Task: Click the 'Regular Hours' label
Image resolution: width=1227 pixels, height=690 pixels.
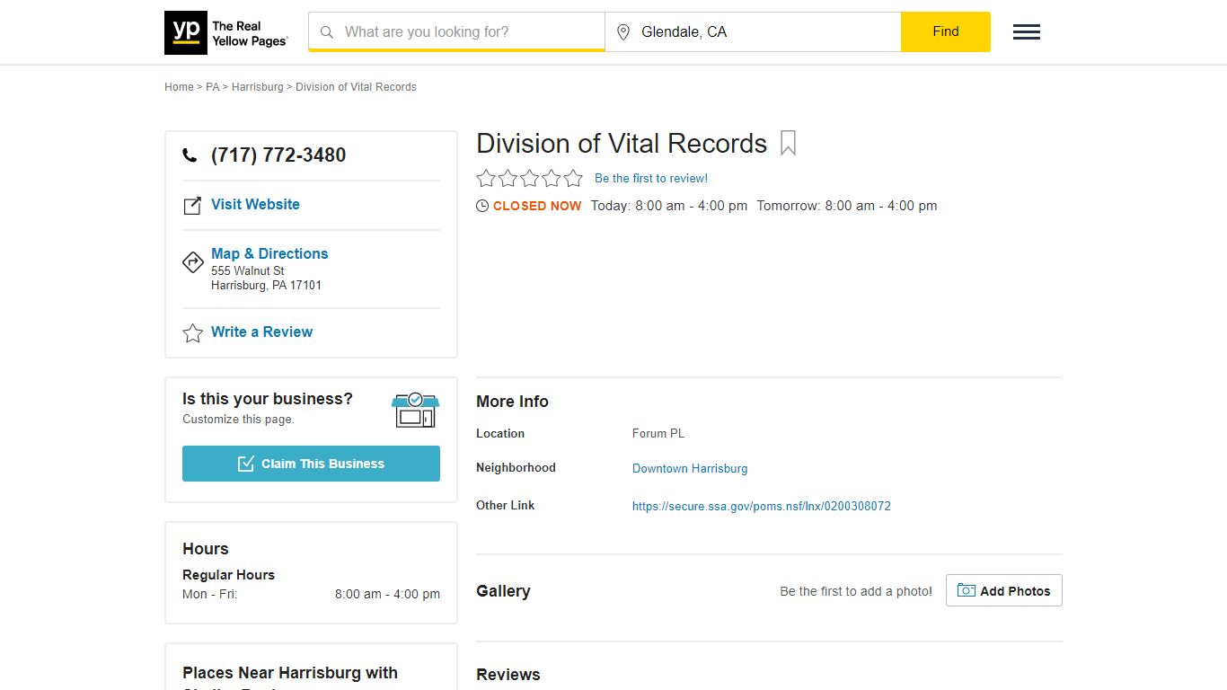Action: (x=228, y=575)
